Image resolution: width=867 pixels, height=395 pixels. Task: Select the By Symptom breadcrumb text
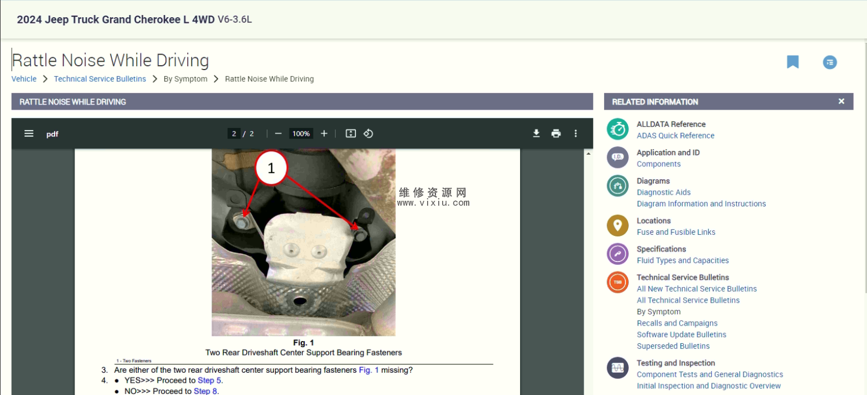point(185,79)
